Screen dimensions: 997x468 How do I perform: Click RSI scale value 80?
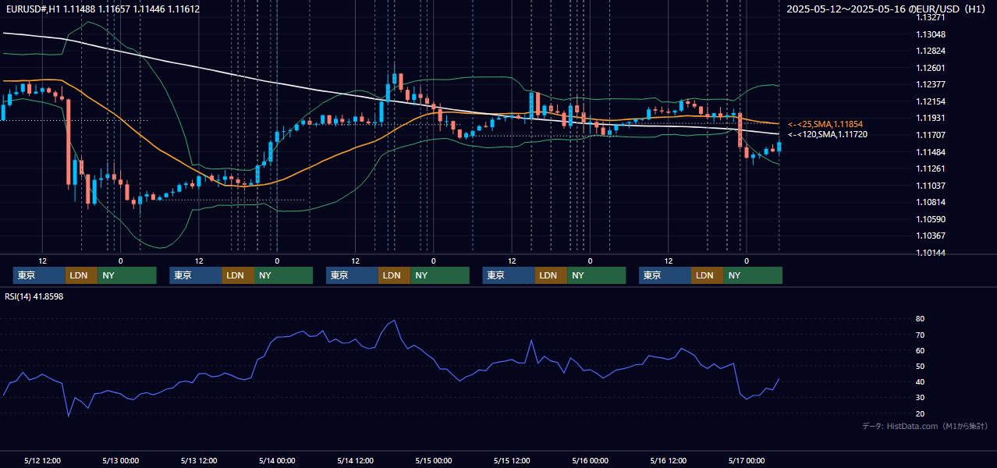pyautogui.click(x=921, y=319)
